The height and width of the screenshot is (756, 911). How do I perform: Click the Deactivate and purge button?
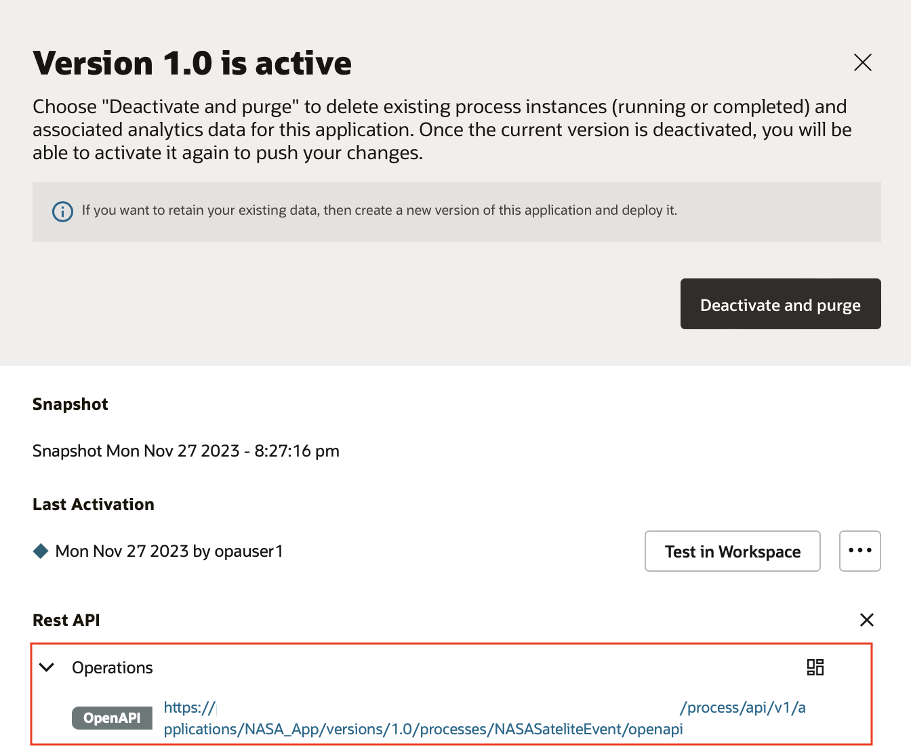[780, 304]
